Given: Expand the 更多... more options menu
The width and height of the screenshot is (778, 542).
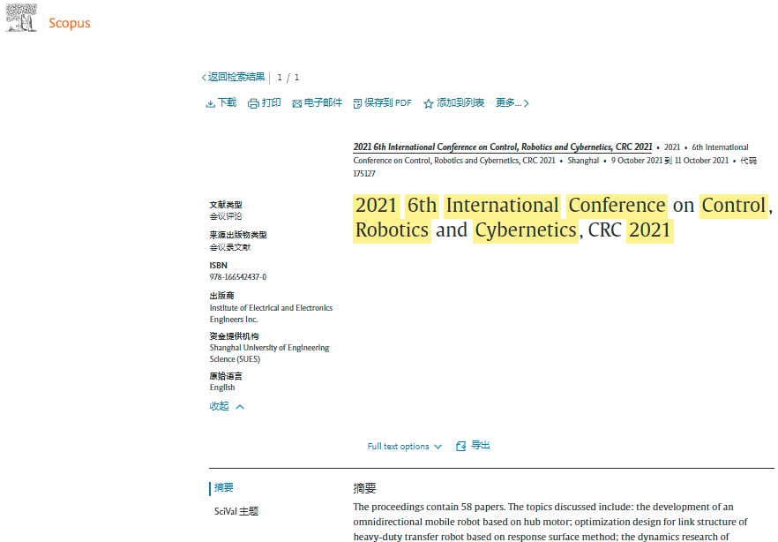Looking at the screenshot, I should tap(512, 102).
